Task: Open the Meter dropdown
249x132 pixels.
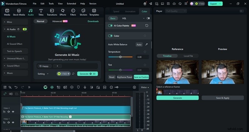Action: 145,87
